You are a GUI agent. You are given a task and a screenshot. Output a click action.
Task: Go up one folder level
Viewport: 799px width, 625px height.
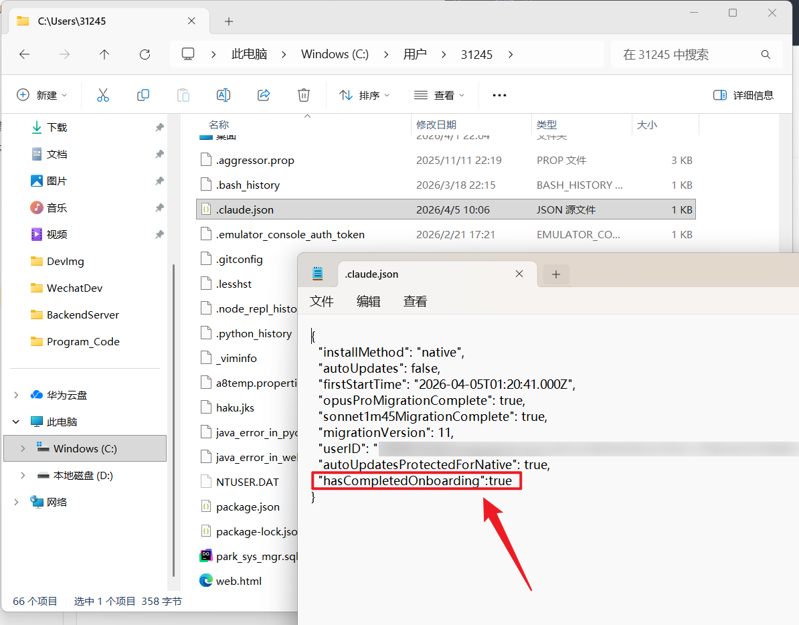(104, 54)
